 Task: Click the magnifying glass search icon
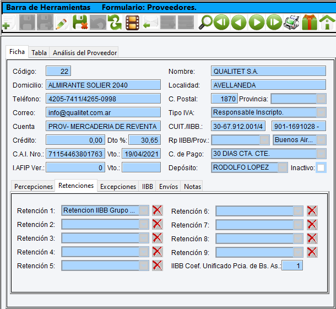point(205,22)
